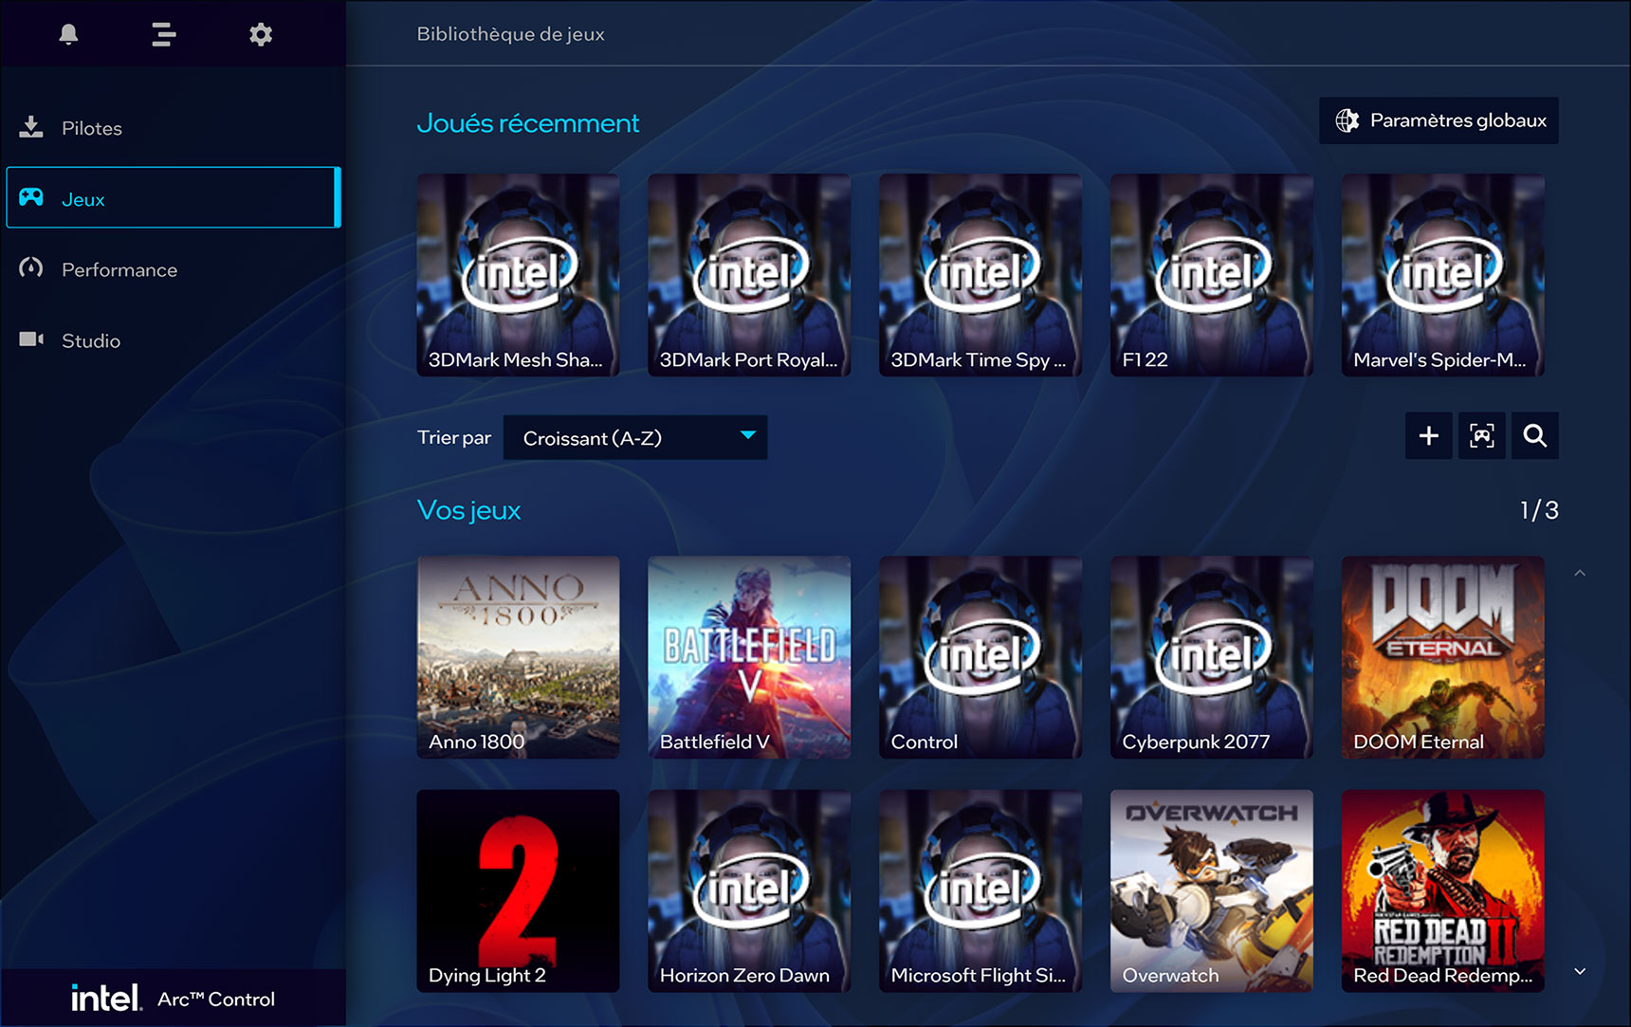Image resolution: width=1631 pixels, height=1027 pixels.
Task: Go to next games page with down chevron
Action: coord(1580,971)
